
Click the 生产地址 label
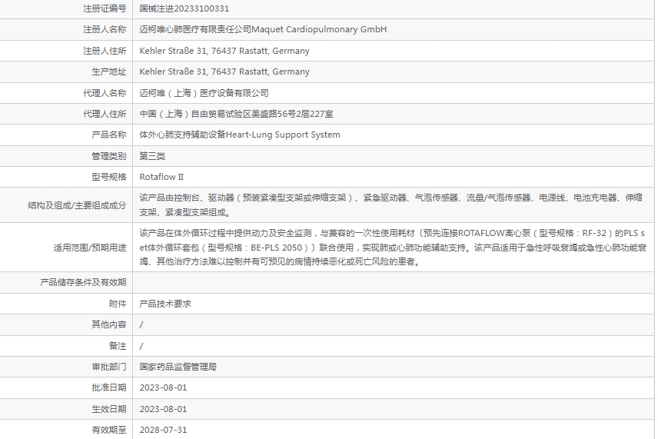pyautogui.click(x=108, y=72)
